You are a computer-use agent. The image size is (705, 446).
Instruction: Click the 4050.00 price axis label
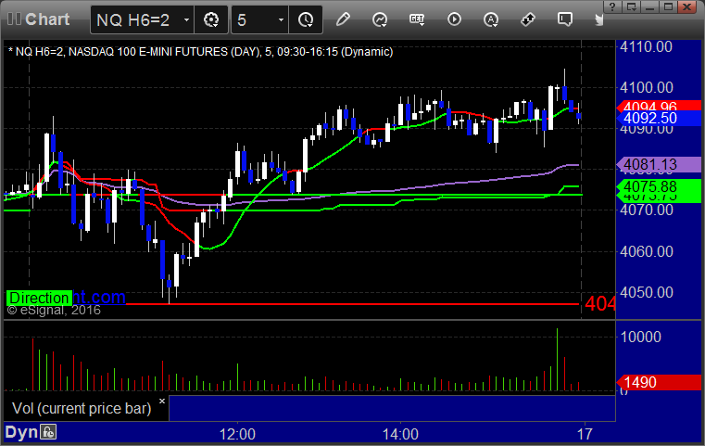pyautogui.click(x=646, y=292)
